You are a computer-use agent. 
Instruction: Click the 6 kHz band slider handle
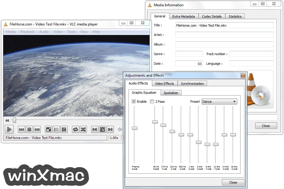pos(207,144)
